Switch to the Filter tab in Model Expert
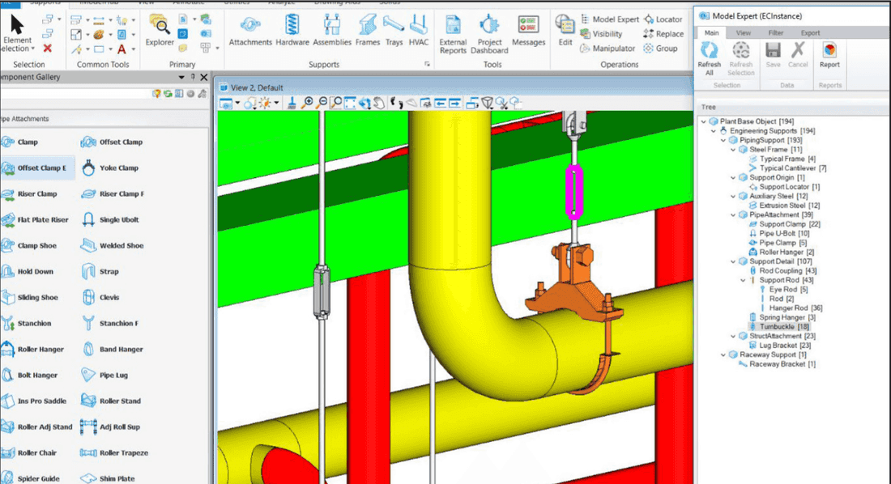Viewport: 891px width, 484px height. coord(776,33)
